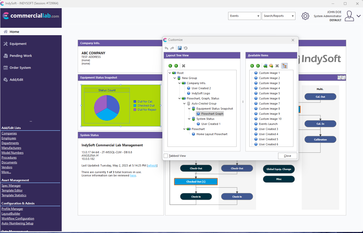This screenshot has width=363, height=233.
Task: Toggle tree hierarchy view icon in Available Items
Action: 284,66
